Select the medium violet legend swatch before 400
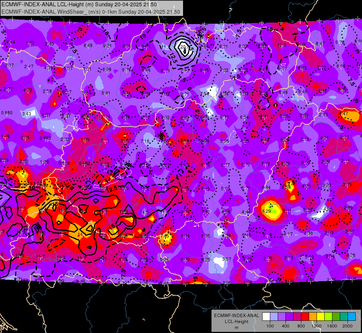The width and height of the screenshot is (362, 333). 282,317
